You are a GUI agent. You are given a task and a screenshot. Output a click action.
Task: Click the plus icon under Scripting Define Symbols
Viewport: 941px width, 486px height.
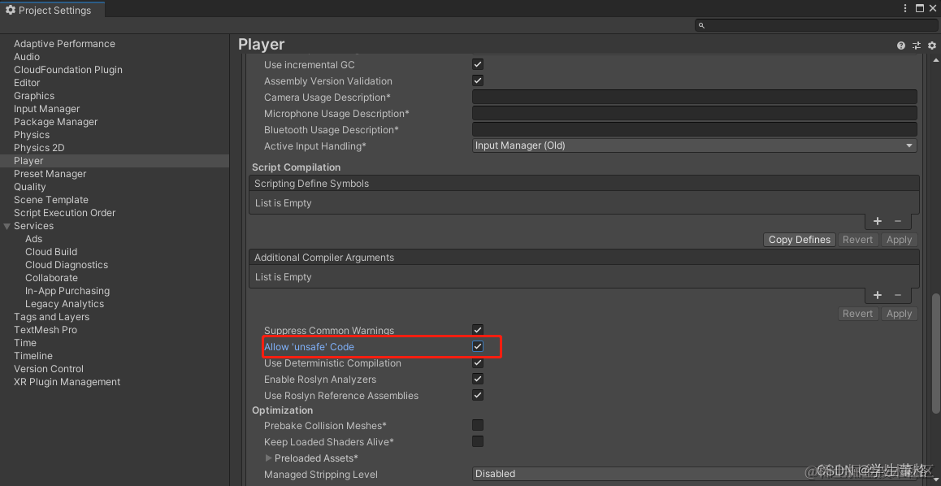pyautogui.click(x=877, y=221)
